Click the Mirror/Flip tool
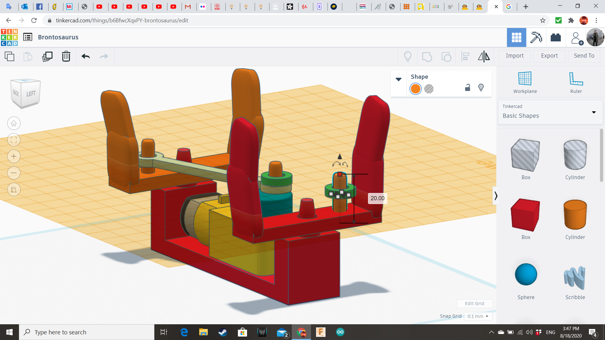605x340 pixels. click(484, 56)
